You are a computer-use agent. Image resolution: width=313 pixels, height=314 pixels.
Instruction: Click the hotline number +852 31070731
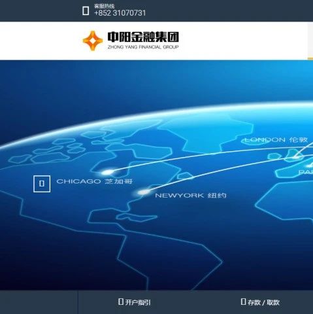[x=120, y=13]
